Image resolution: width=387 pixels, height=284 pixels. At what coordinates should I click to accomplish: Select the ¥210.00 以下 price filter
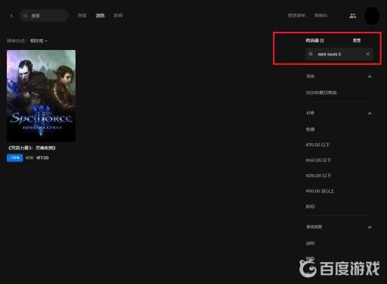[x=318, y=176]
